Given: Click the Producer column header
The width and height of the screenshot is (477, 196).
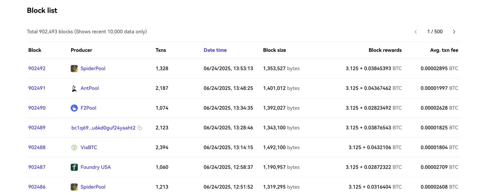Looking at the screenshot, I should coord(81,50).
